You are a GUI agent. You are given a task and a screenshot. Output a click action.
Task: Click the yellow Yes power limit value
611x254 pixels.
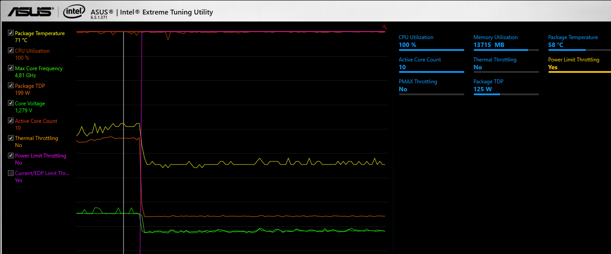553,67
